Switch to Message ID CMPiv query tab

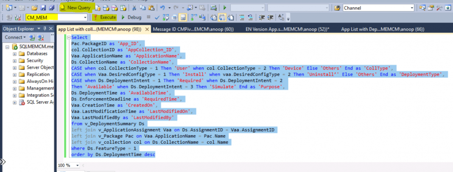point(193,29)
